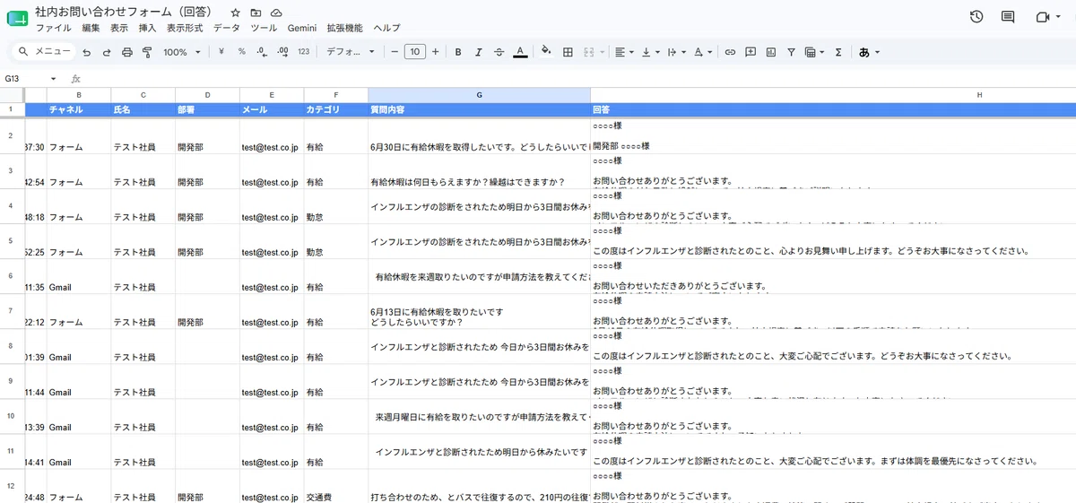Viewport: 1076px width, 503px height.
Task: Open filter views table dropdown
Action: tap(814, 52)
